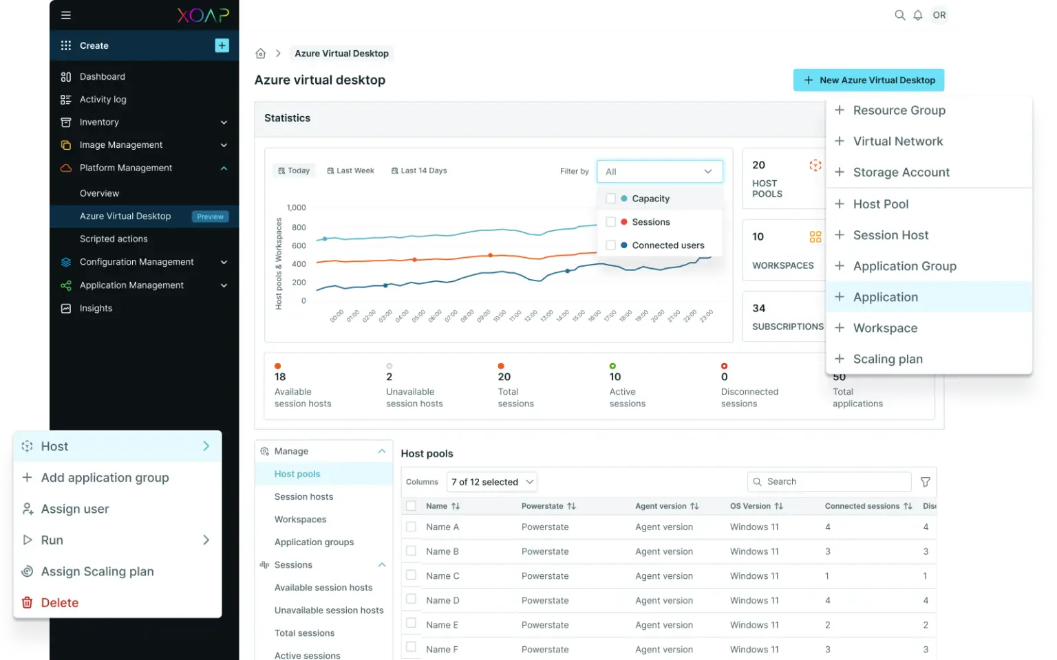This screenshot has width=1057, height=660.
Task: Sort by OS Version column arrows
Action: pos(778,506)
